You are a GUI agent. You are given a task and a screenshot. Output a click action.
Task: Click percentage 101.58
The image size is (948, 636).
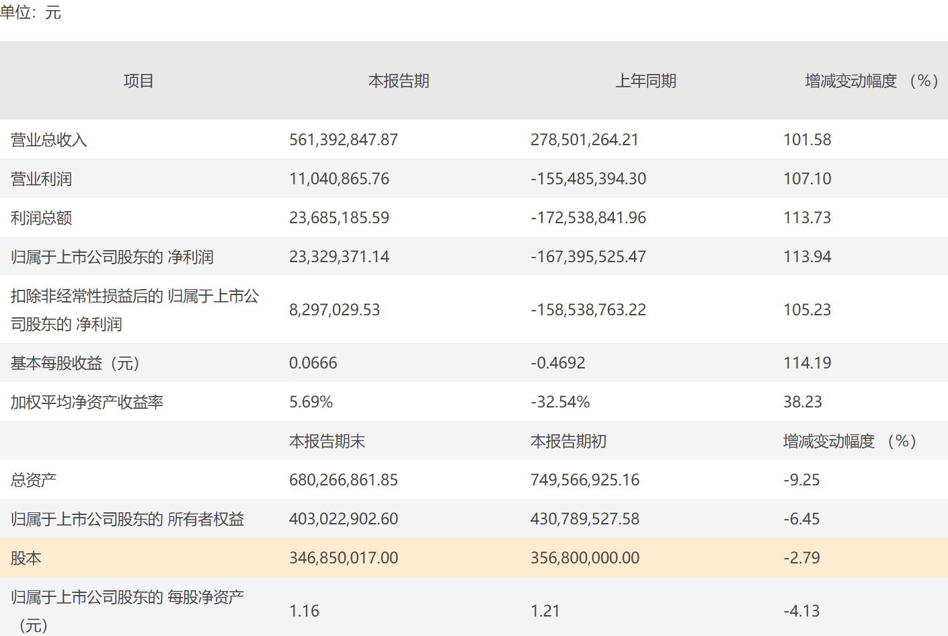807,140
